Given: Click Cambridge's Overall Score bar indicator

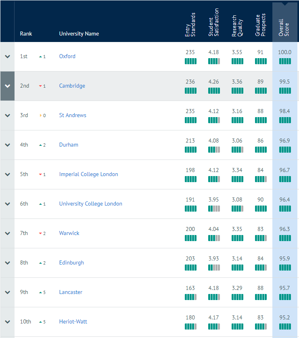Looking at the screenshot, I should [x=285, y=91].
